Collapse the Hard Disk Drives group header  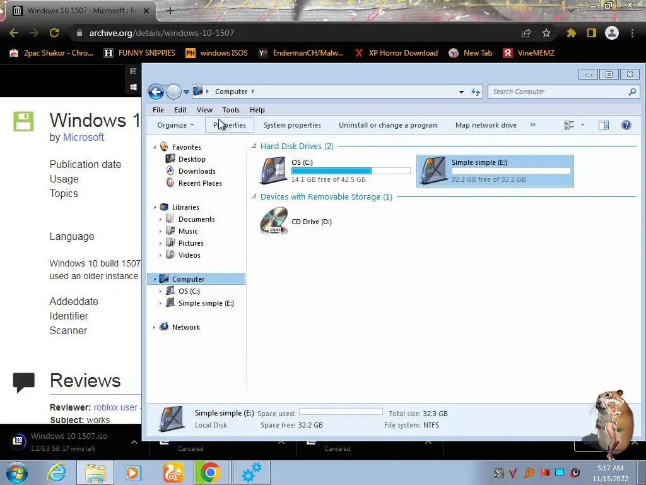click(254, 146)
